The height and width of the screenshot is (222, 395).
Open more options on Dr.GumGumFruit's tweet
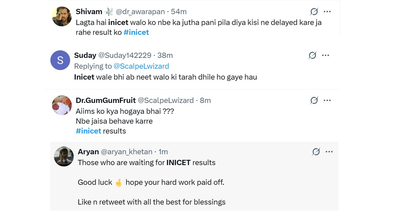click(x=328, y=100)
